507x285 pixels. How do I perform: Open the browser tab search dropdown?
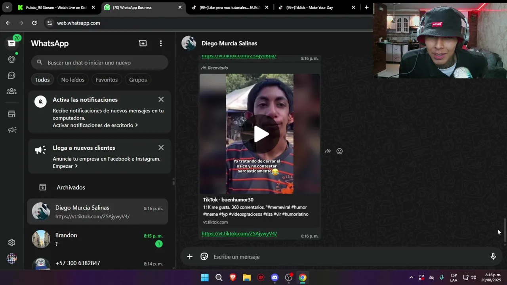[x=7, y=7]
